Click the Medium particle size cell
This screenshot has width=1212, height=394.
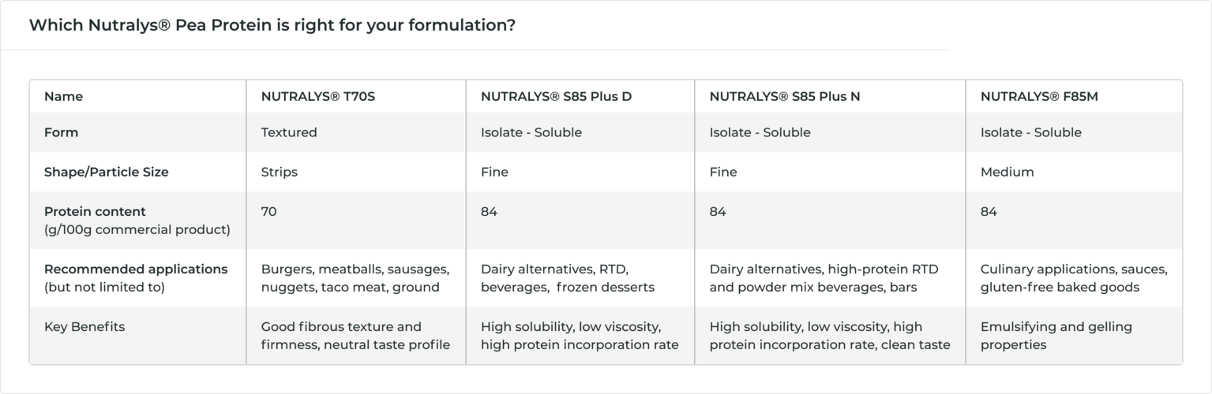(1007, 172)
